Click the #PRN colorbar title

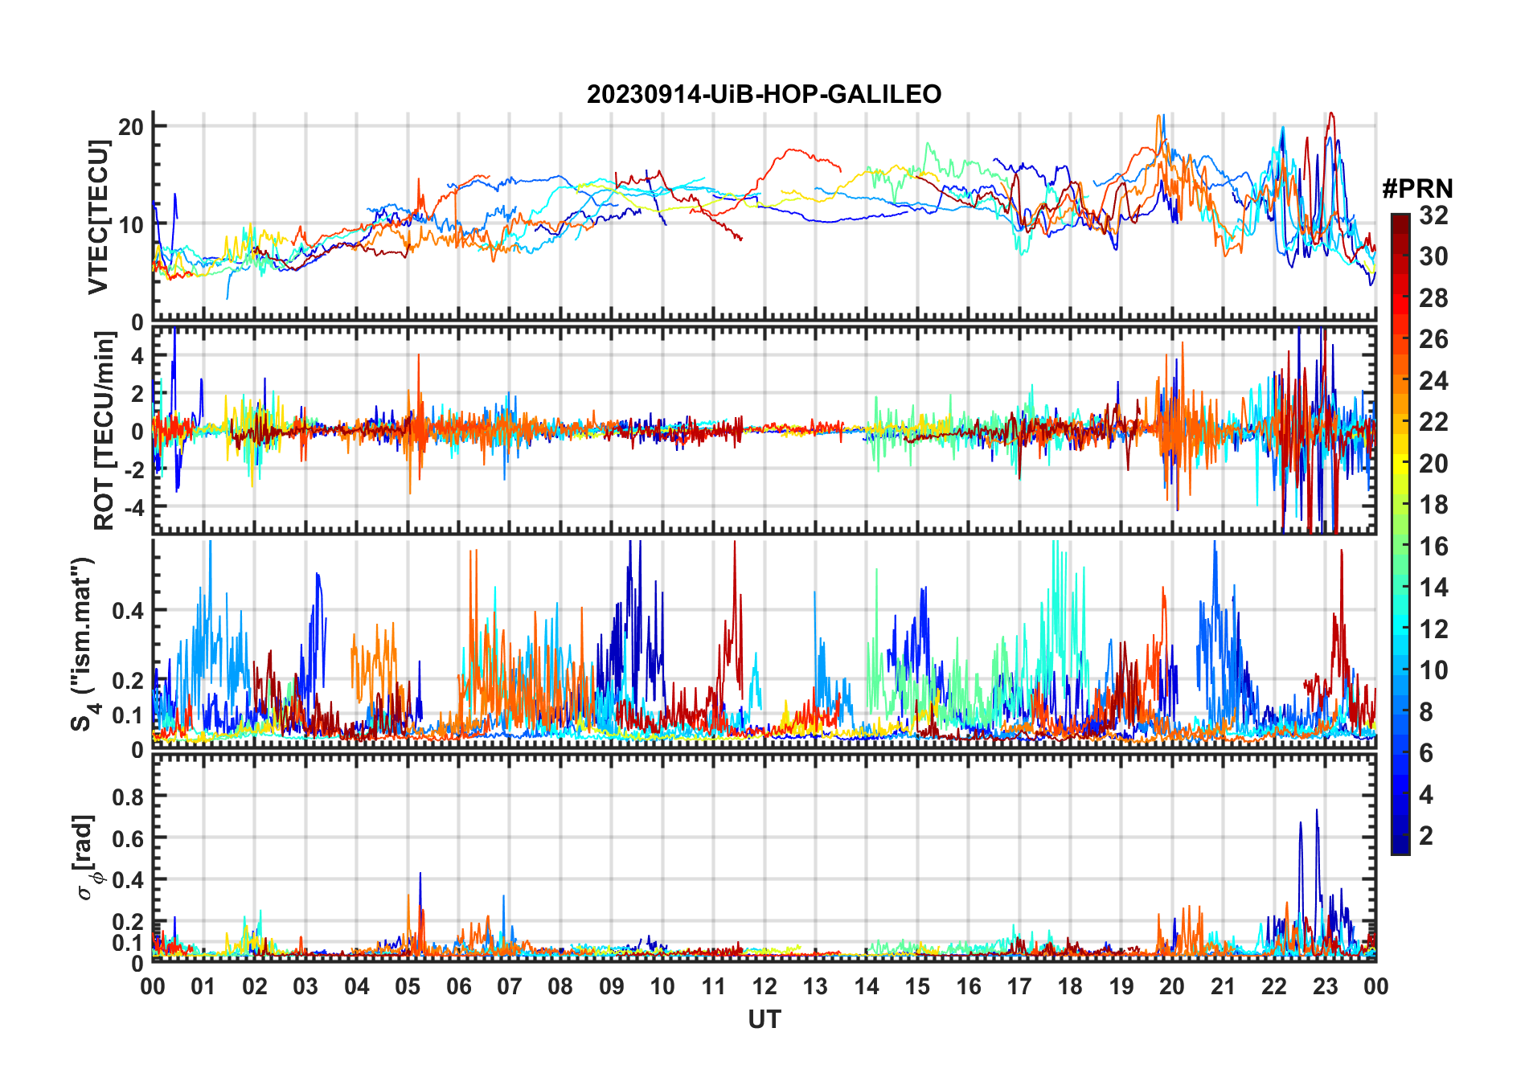(1417, 189)
